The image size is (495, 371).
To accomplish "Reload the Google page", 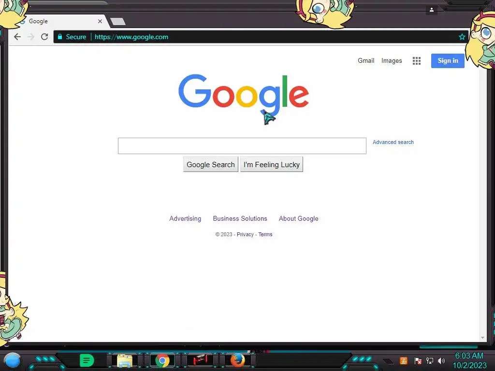I will tap(44, 37).
